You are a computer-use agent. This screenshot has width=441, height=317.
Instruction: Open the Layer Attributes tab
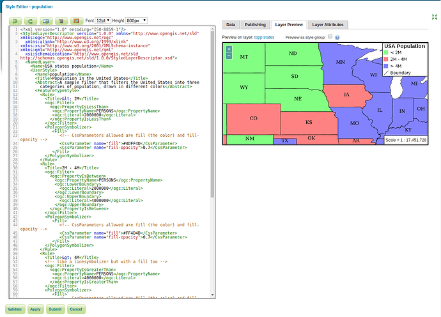328,25
